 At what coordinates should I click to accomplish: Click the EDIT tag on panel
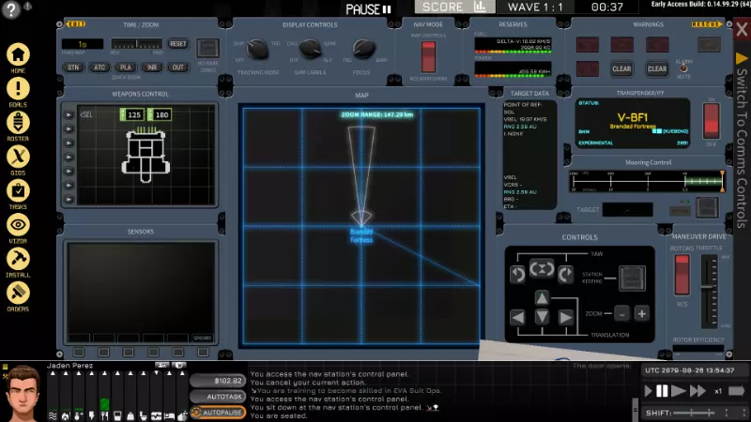[x=76, y=24]
